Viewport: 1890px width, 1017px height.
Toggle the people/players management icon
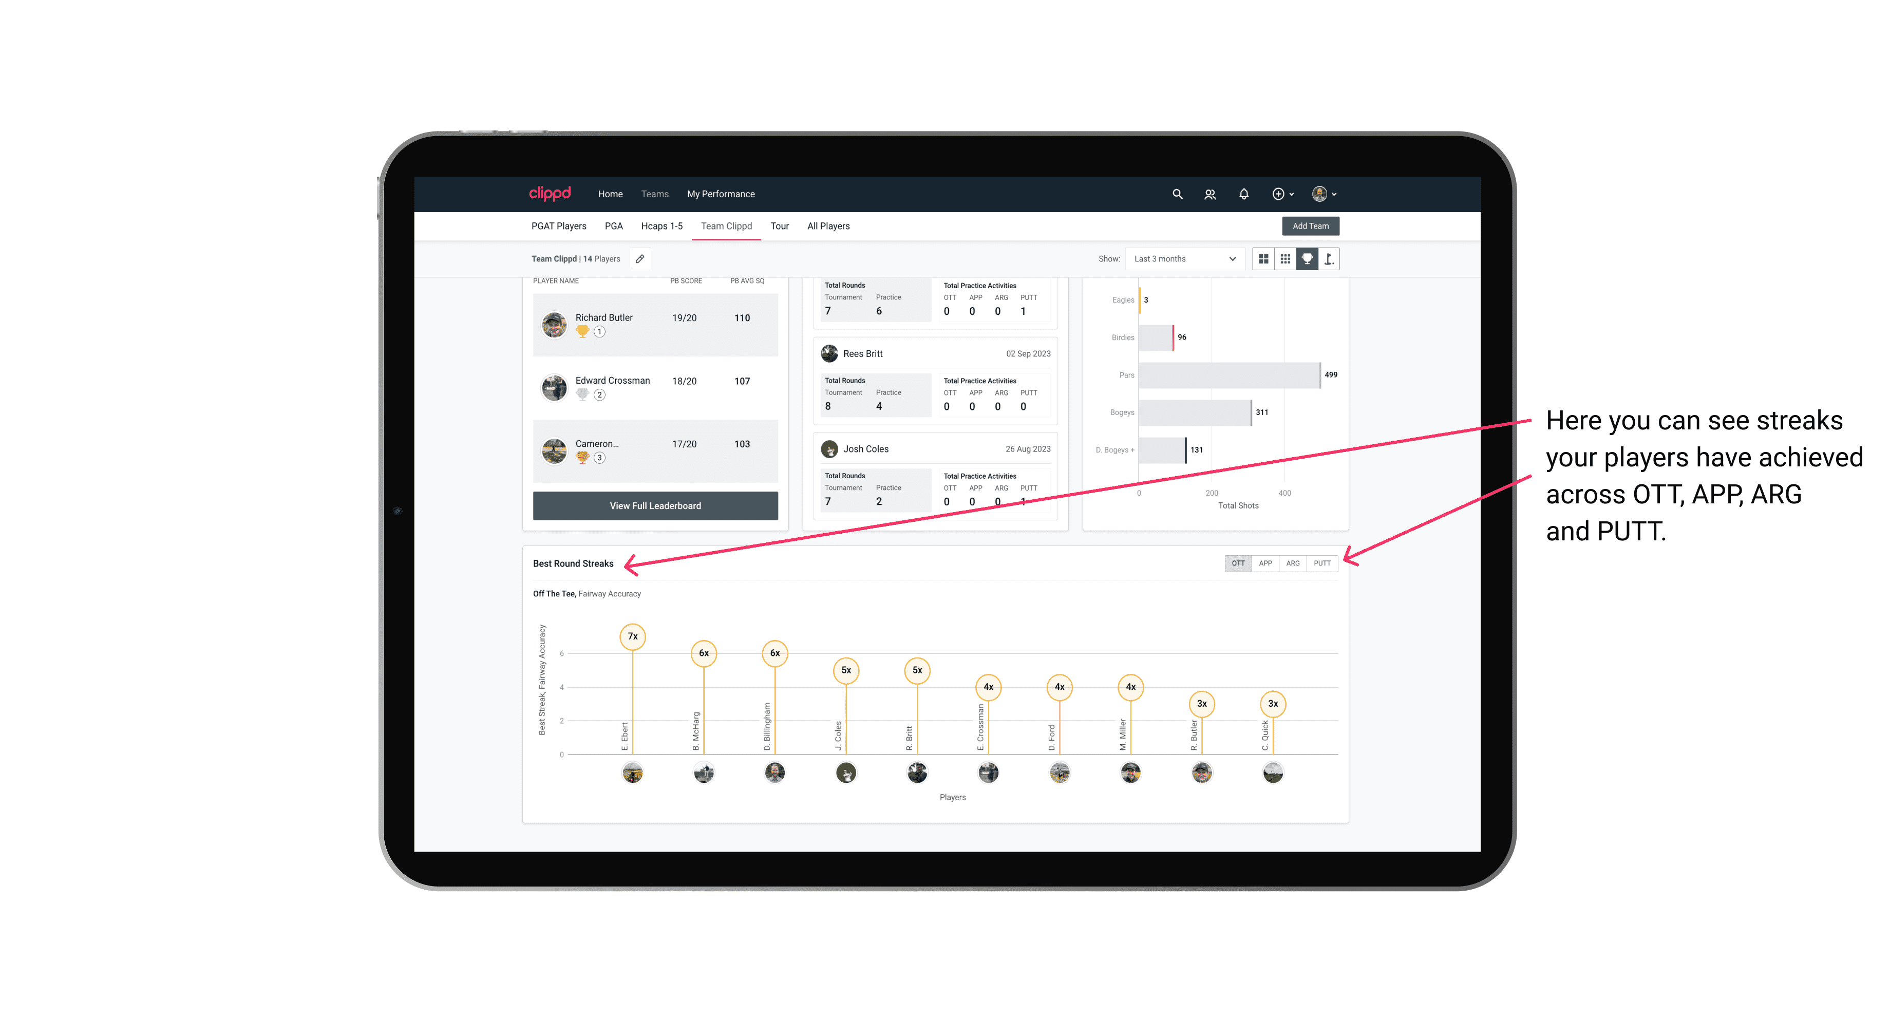click(1208, 194)
